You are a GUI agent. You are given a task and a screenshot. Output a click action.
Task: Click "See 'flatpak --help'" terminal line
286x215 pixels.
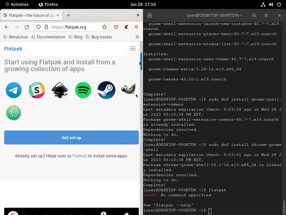coord(168,205)
